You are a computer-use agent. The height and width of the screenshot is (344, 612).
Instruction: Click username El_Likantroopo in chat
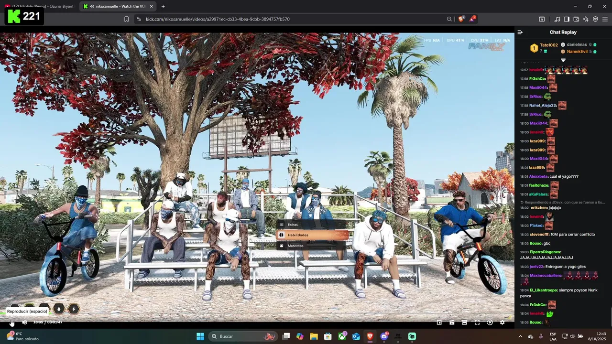(542, 290)
